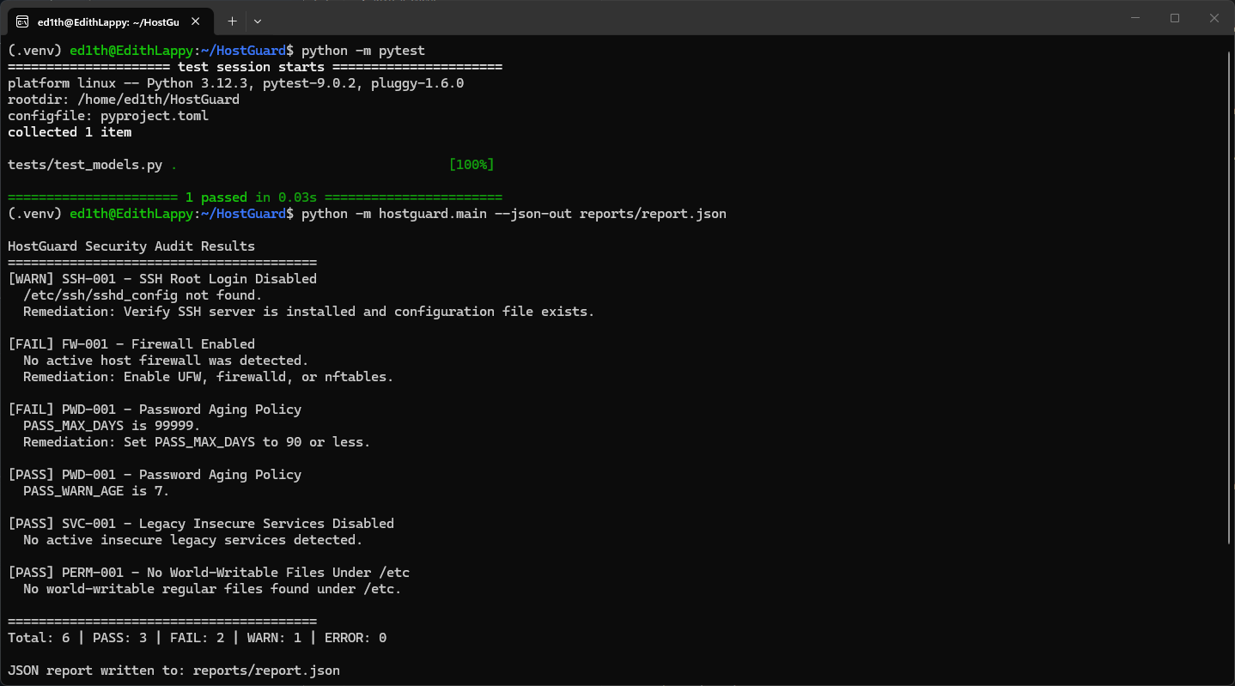Click the [WARN] tag on the SSH-001 check
Viewport: 1235px width, 686px height.
pyautogui.click(x=31, y=278)
